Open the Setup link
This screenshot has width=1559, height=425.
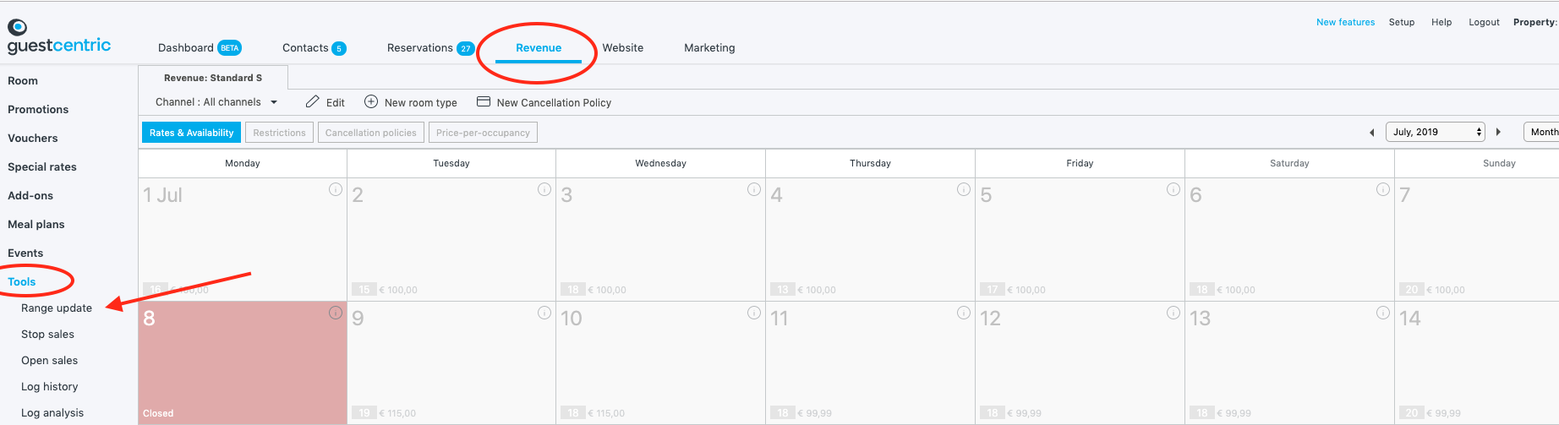point(1402,22)
